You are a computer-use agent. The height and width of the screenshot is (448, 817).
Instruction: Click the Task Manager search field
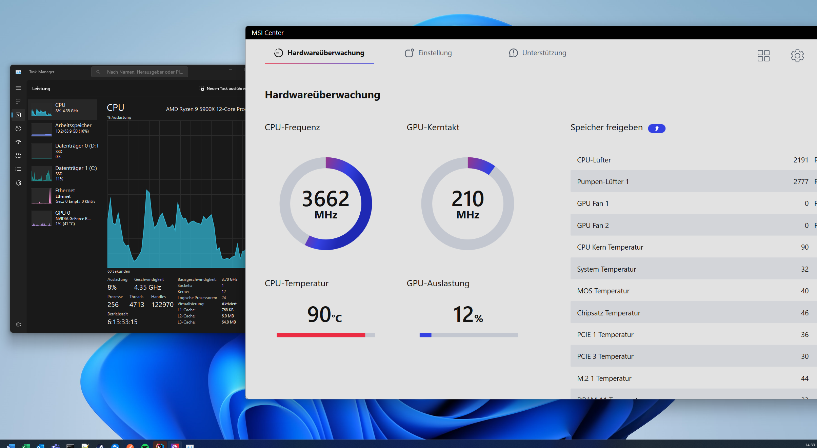click(x=140, y=72)
